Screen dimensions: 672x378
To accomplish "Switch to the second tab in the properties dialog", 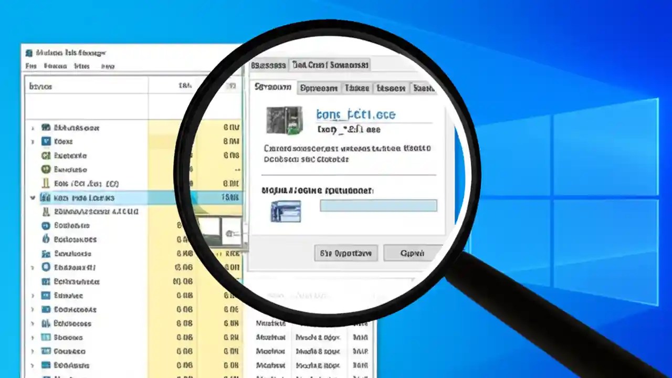I will [x=318, y=88].
